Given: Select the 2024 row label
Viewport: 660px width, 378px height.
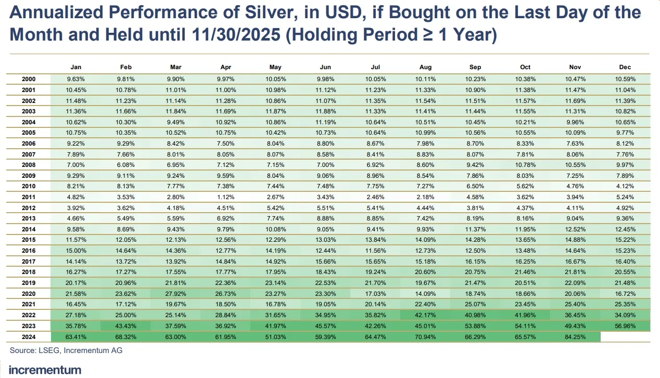Looking at the screenshot, I should pos(29,336).
